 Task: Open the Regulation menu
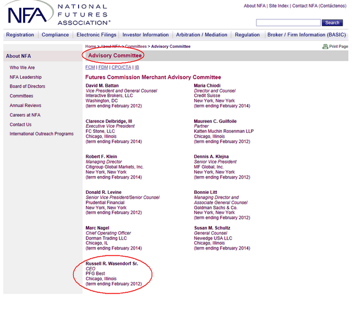pyautogui.click(x=247, y=35)
